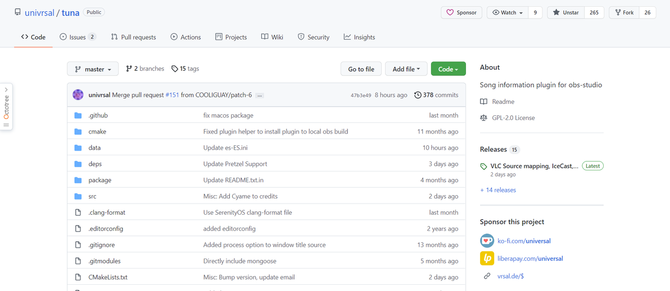670x291 pixels.
Task: Click univrsal's avatar in commit header
Action: 78,95
